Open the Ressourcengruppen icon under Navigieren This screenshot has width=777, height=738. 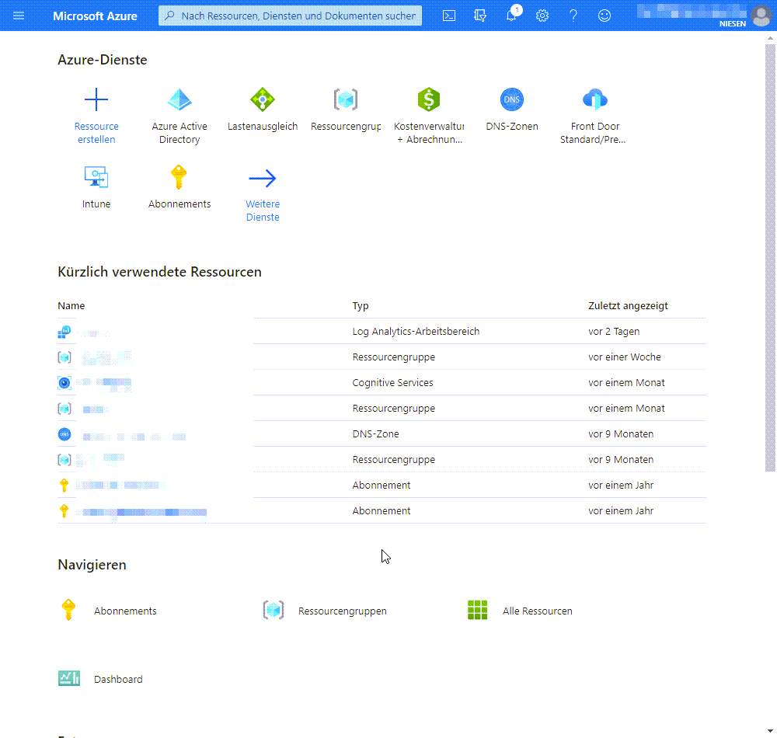273,611
